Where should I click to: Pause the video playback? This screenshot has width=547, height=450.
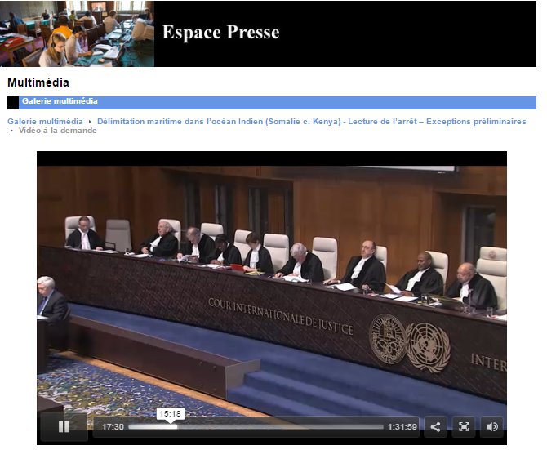64,426
